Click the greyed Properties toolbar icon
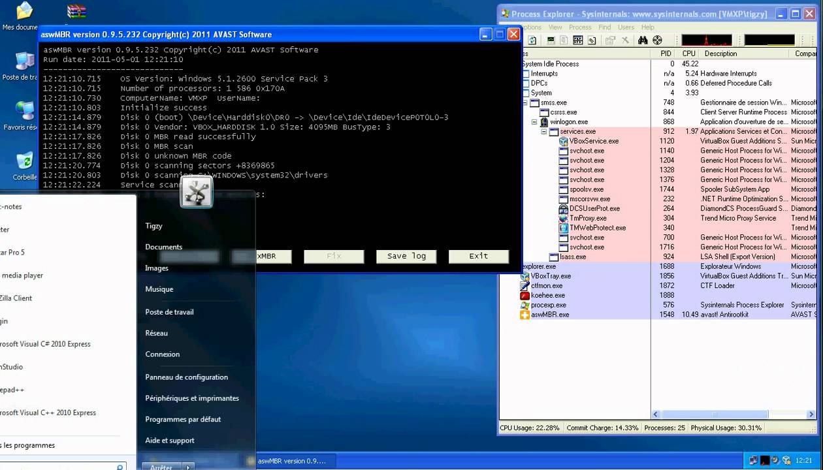 (x=610, y=40)
